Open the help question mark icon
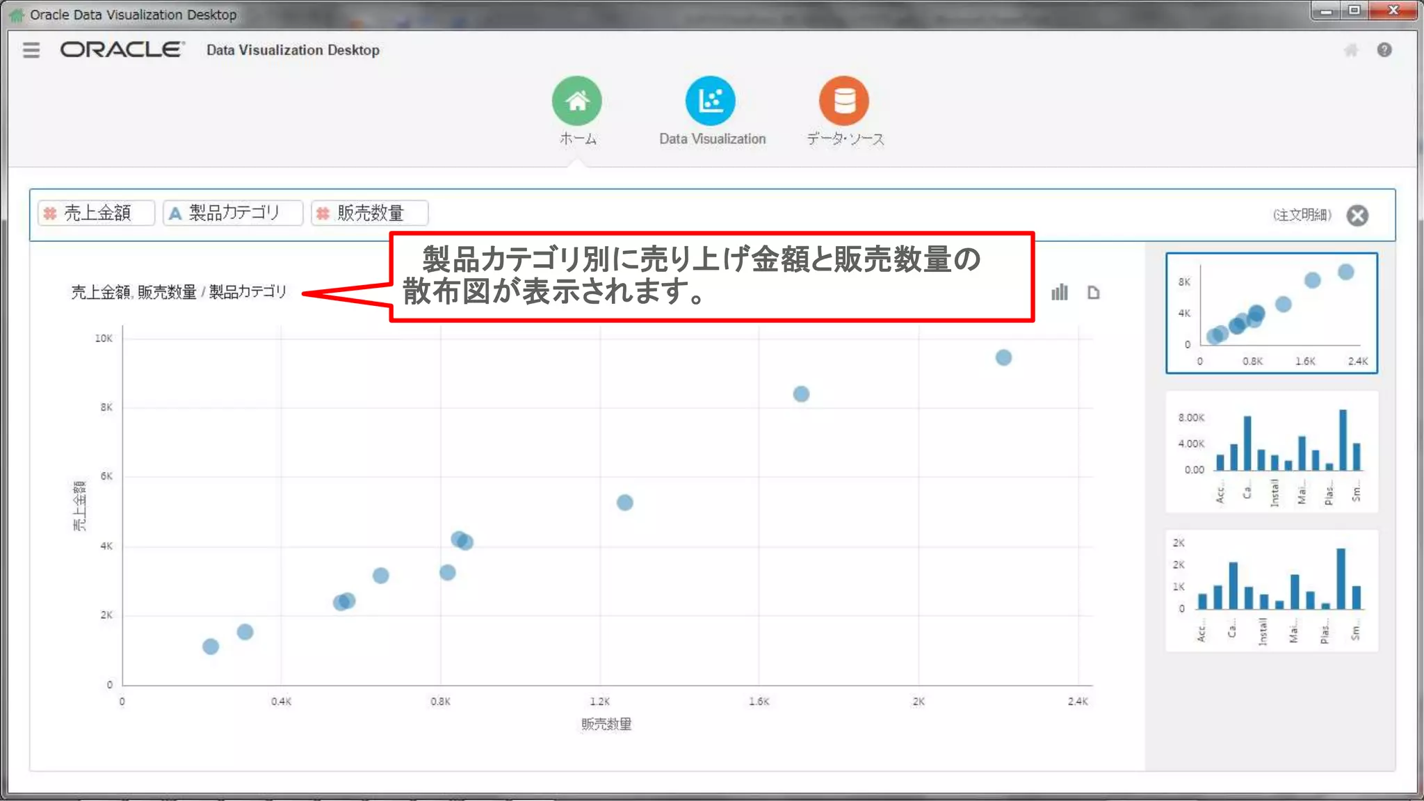1424x801 pixels. click(x=1384, y=50)
